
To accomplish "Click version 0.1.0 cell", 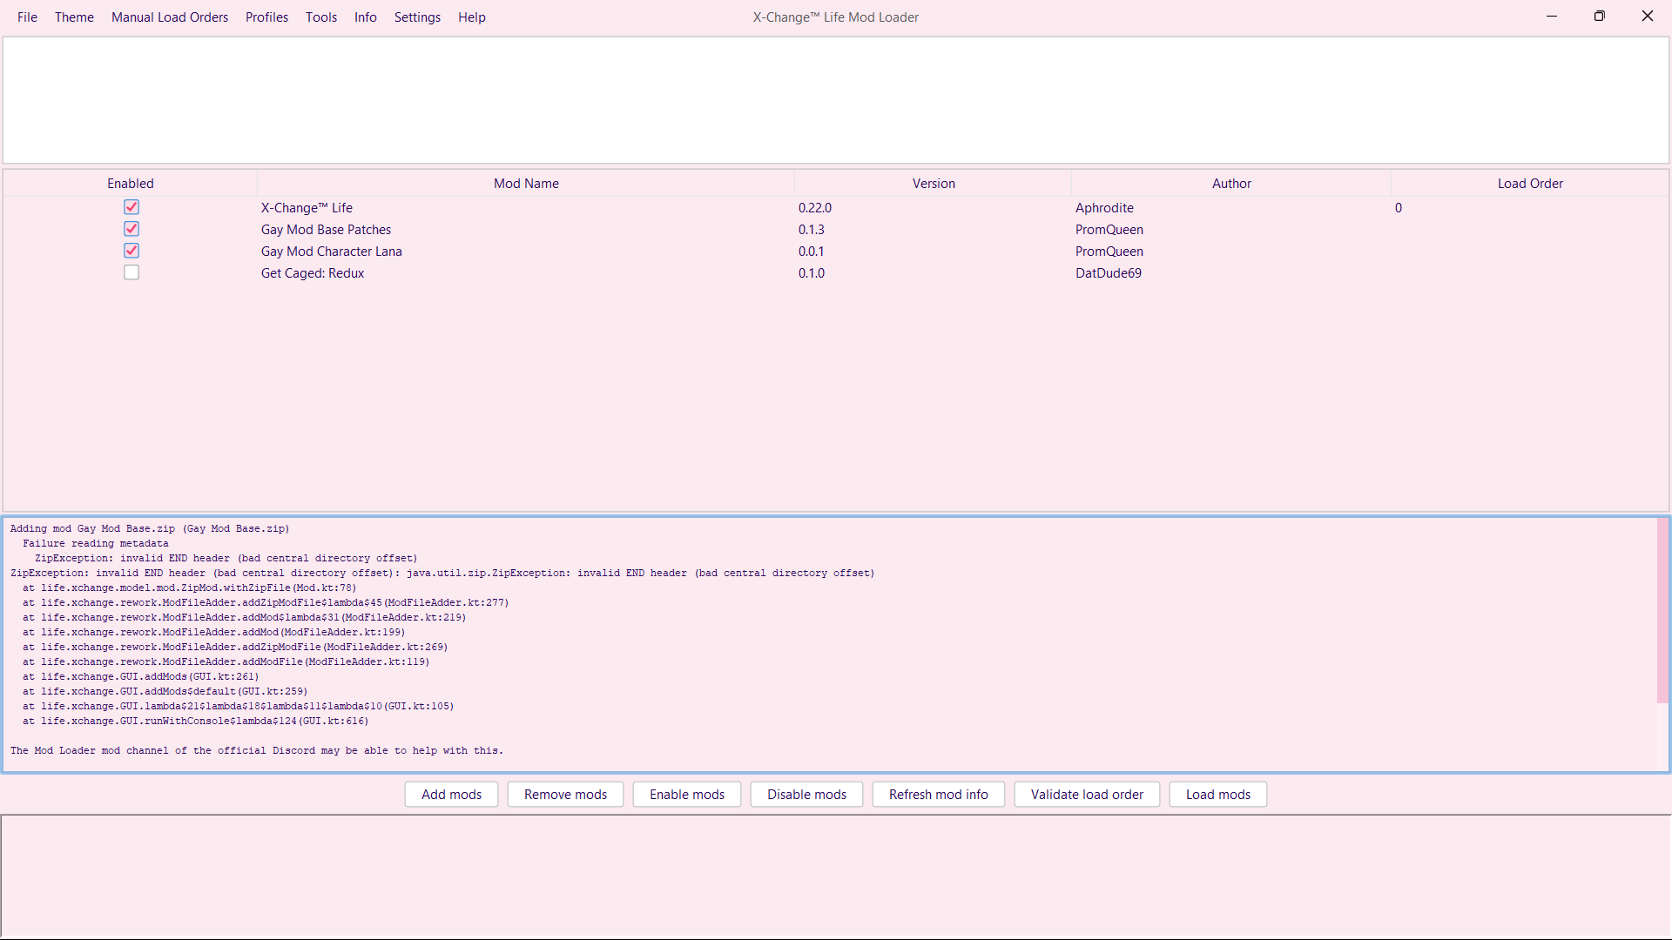I will pyautogui.click(x=812, y=272).
